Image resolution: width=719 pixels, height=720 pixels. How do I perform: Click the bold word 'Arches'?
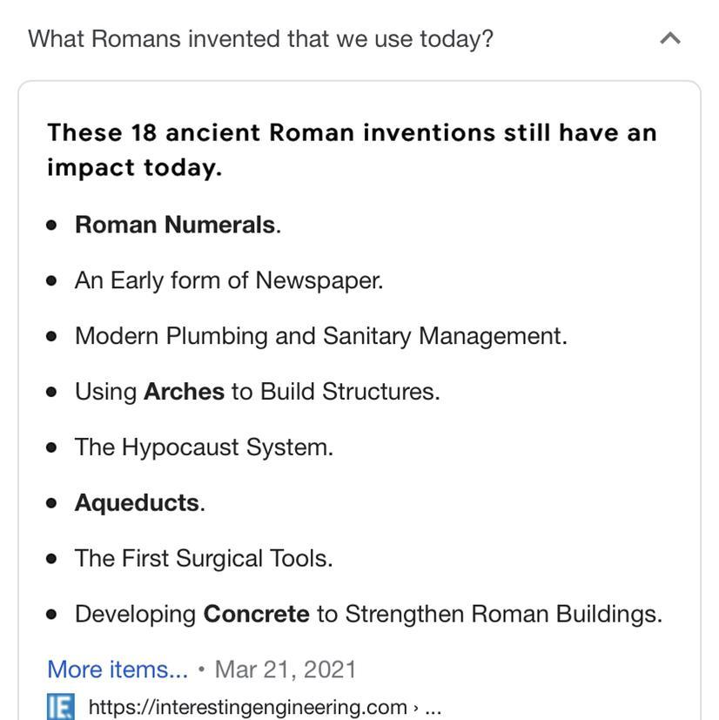tap(185, 392)
